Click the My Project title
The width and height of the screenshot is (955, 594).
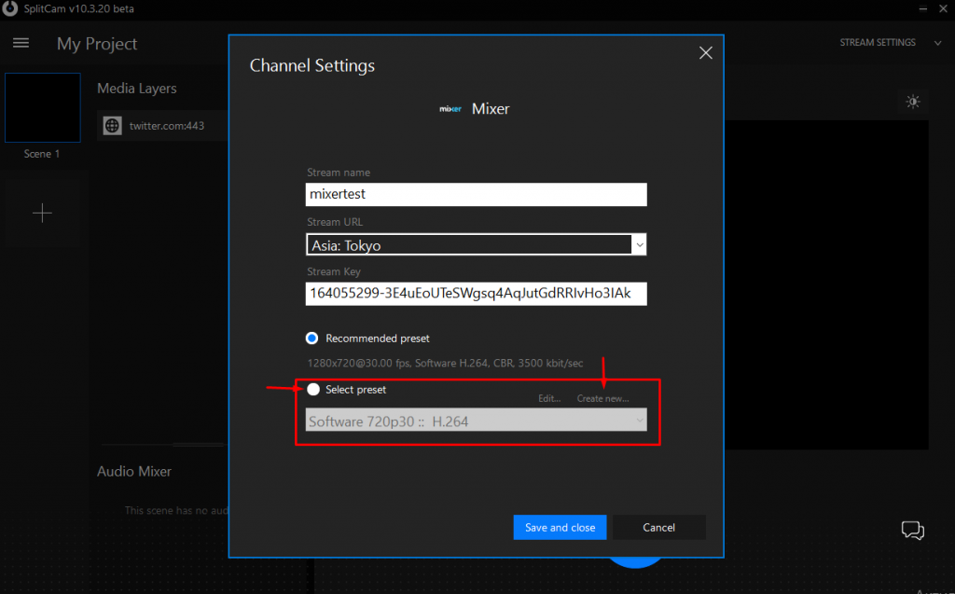tap(97, 44)
